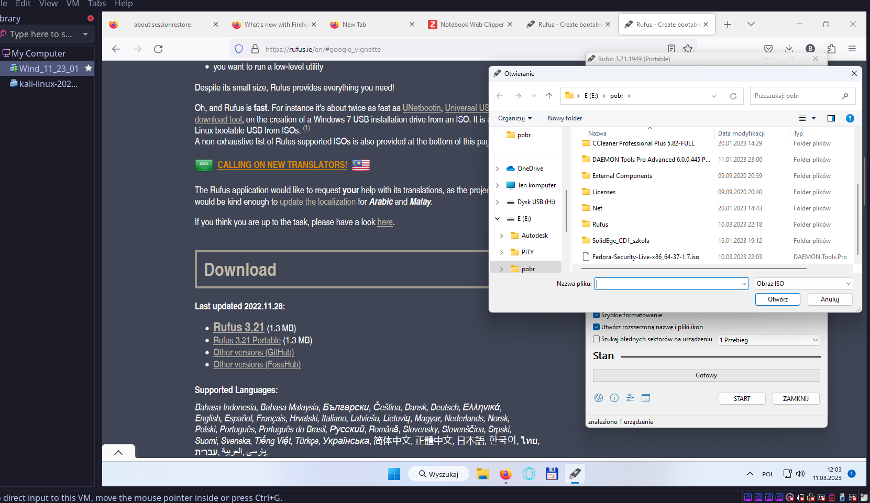The width and height of the screenshot is (870, 503).
Task: Go back in Firefox
Action: 116,49
